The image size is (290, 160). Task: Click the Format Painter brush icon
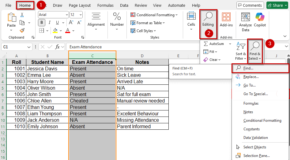tap(22, 30)
